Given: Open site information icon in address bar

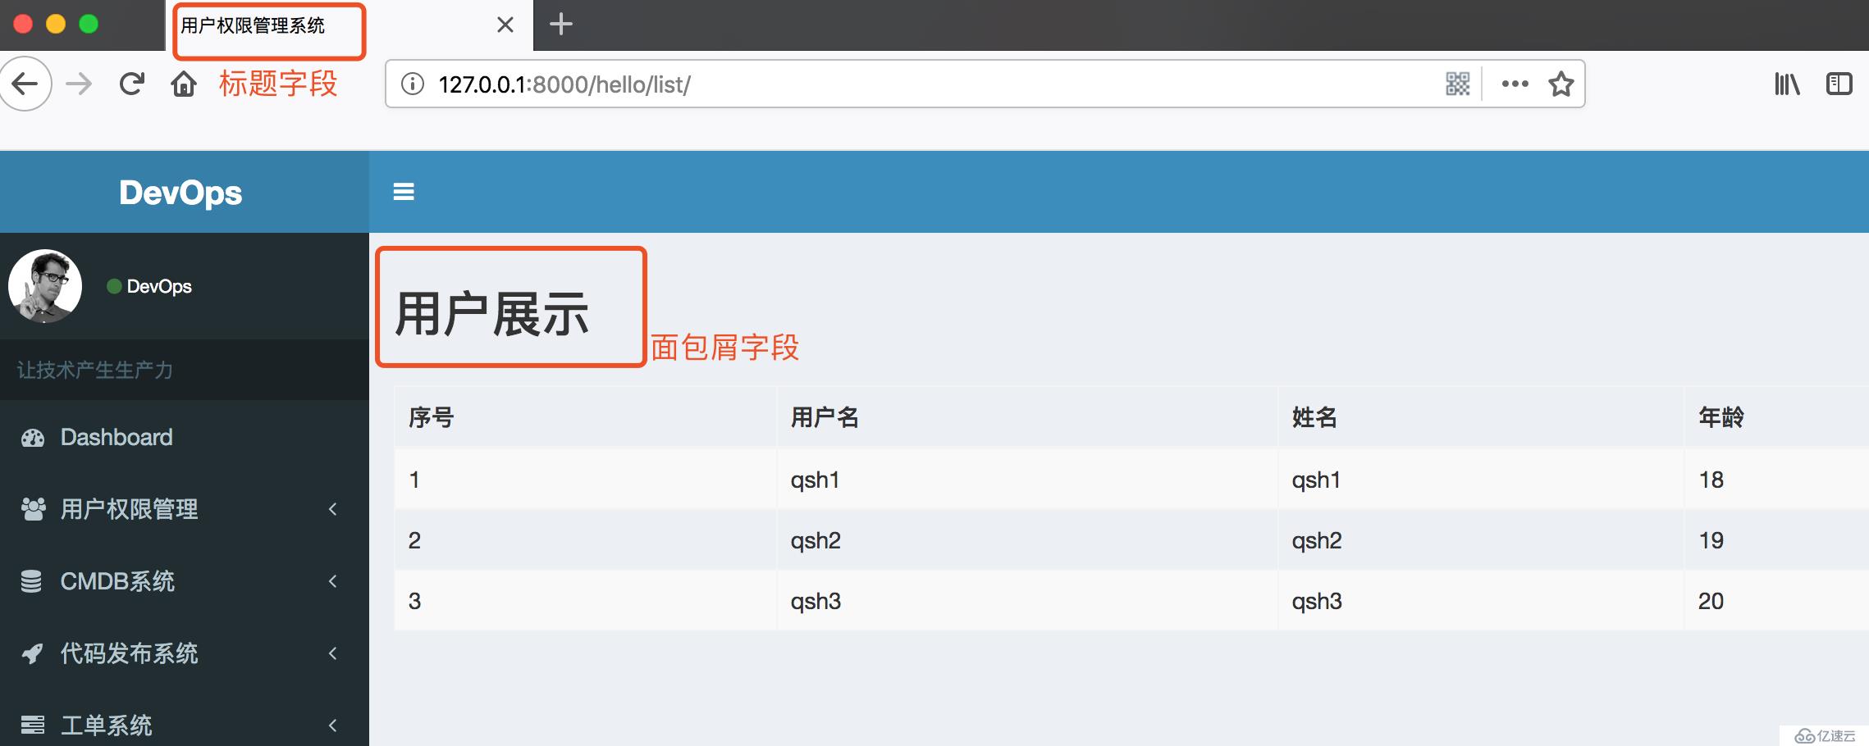Looking at the screenshot, I should pos(413,84).
